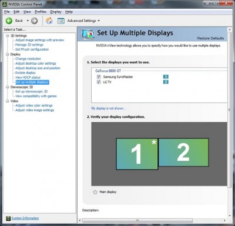Select Set up stereoscopic 3D
Screen dimensions: 235x226
coord(31,91)
